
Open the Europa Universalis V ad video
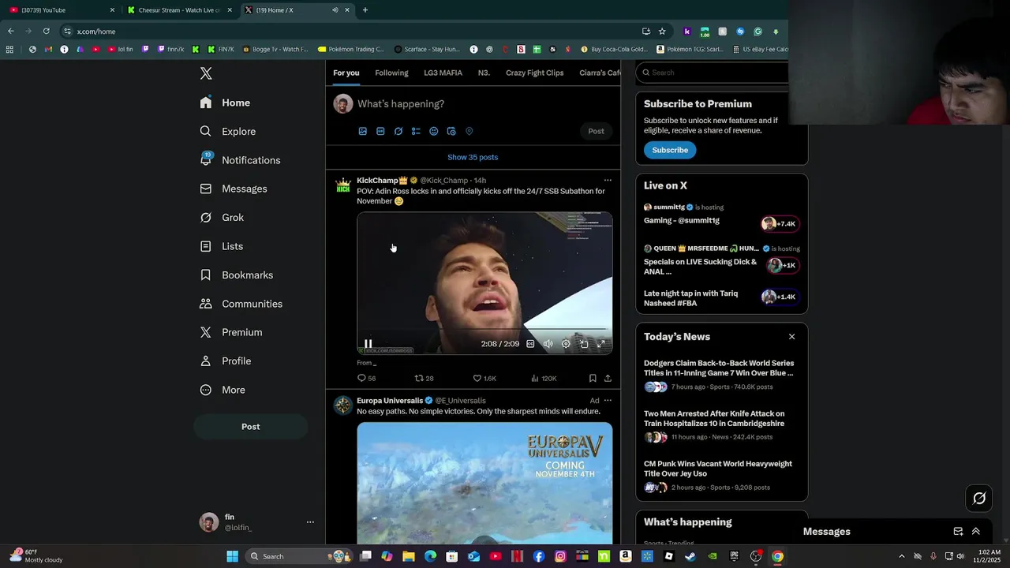[484, 484]
